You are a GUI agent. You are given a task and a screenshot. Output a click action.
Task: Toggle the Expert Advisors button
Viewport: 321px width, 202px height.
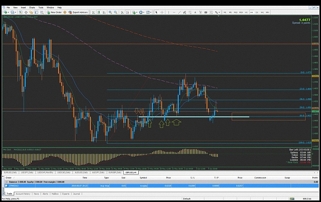tap(78, 12)
